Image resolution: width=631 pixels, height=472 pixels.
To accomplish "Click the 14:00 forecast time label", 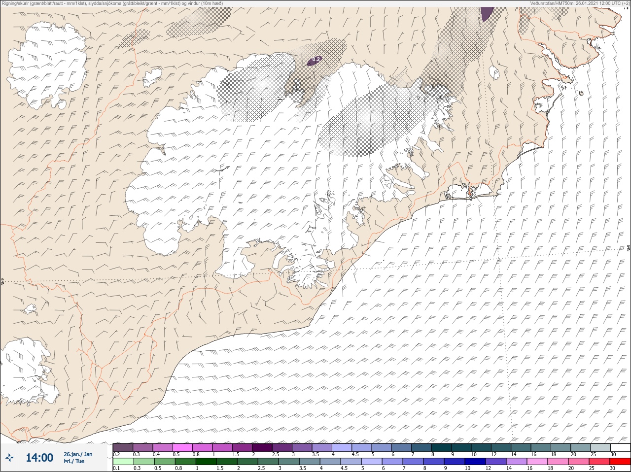I will 39,458.
